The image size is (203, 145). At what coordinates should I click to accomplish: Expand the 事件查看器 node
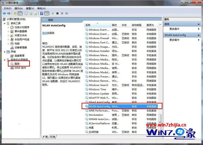click(x=8, y=32)
